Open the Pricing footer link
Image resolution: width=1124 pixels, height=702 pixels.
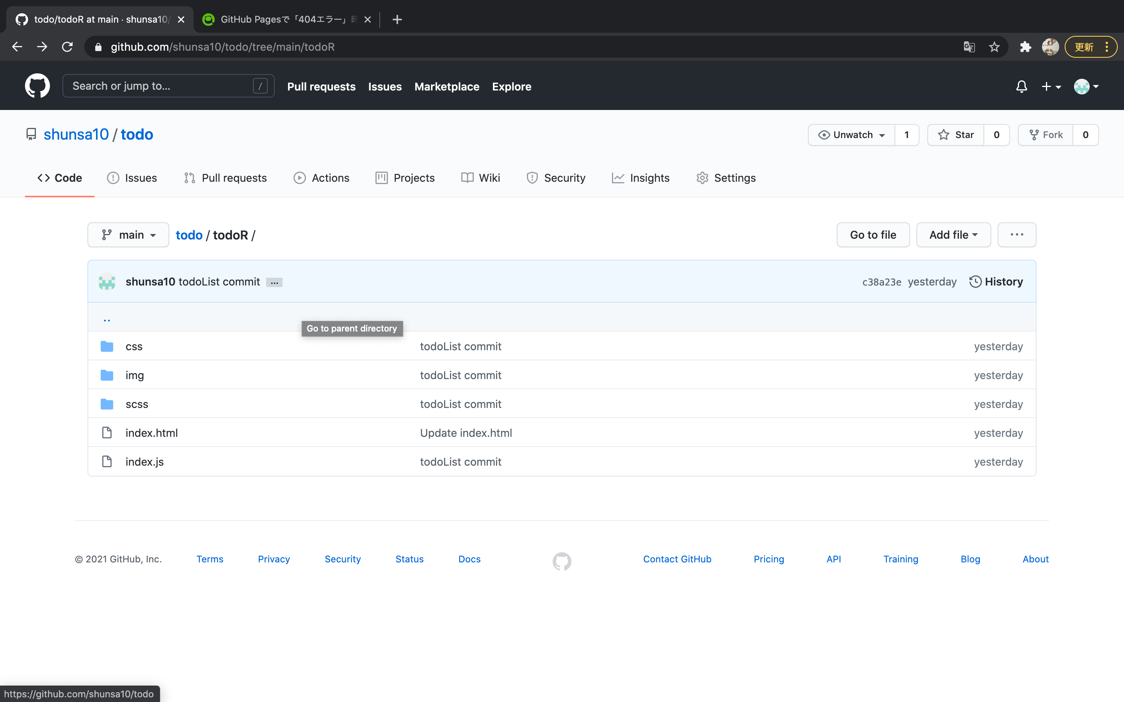769,559
